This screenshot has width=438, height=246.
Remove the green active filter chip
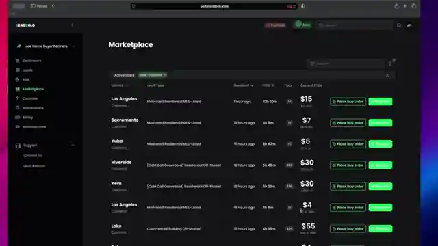[153, 75]
